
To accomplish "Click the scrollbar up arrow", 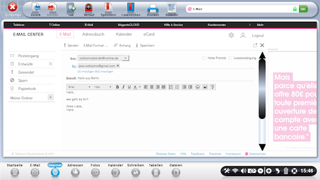I will 262,55.
